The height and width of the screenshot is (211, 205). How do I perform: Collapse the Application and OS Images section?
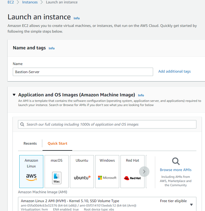14,95
